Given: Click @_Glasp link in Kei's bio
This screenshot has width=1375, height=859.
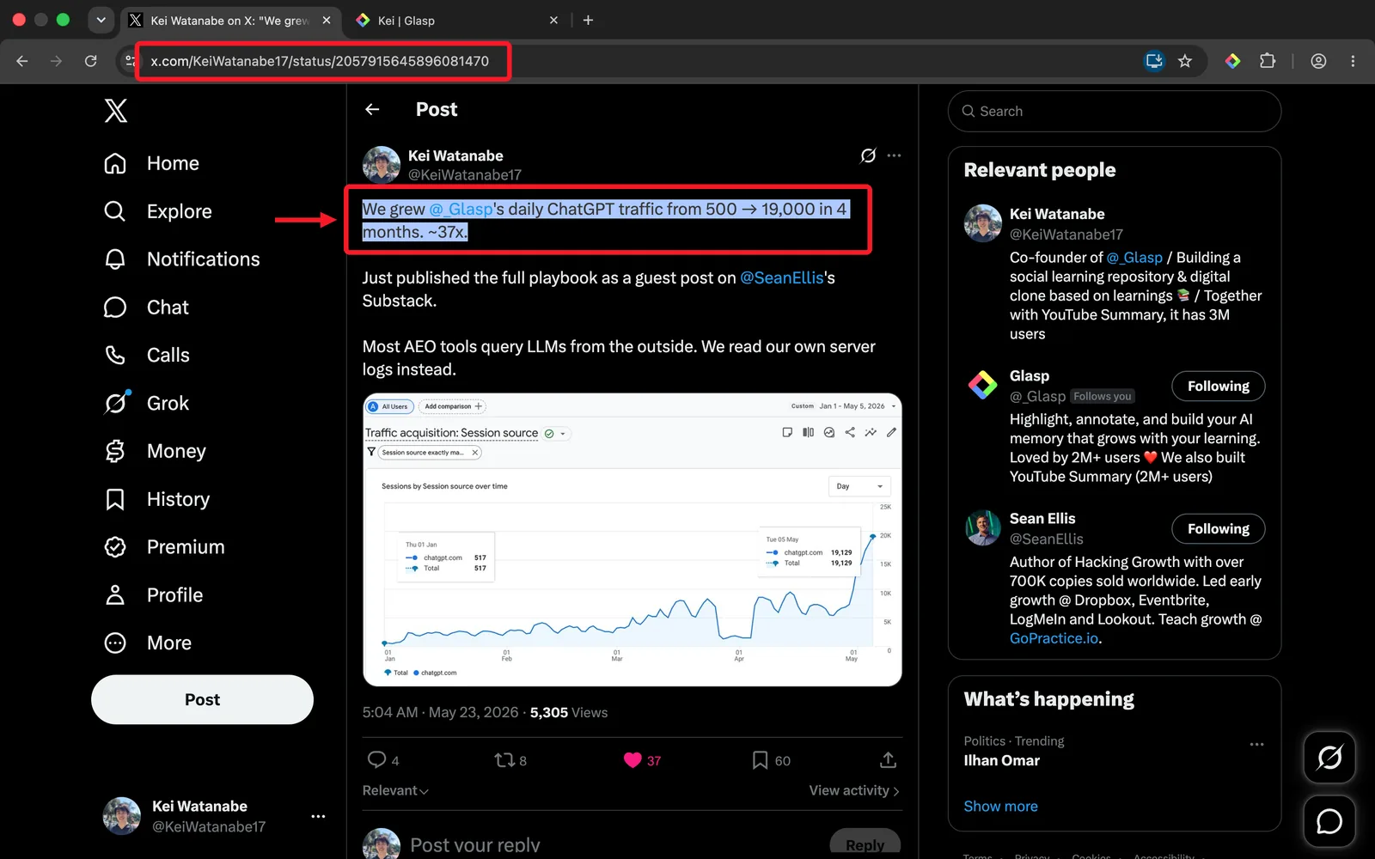Looking at the screenshot, I should [1134, 258].
